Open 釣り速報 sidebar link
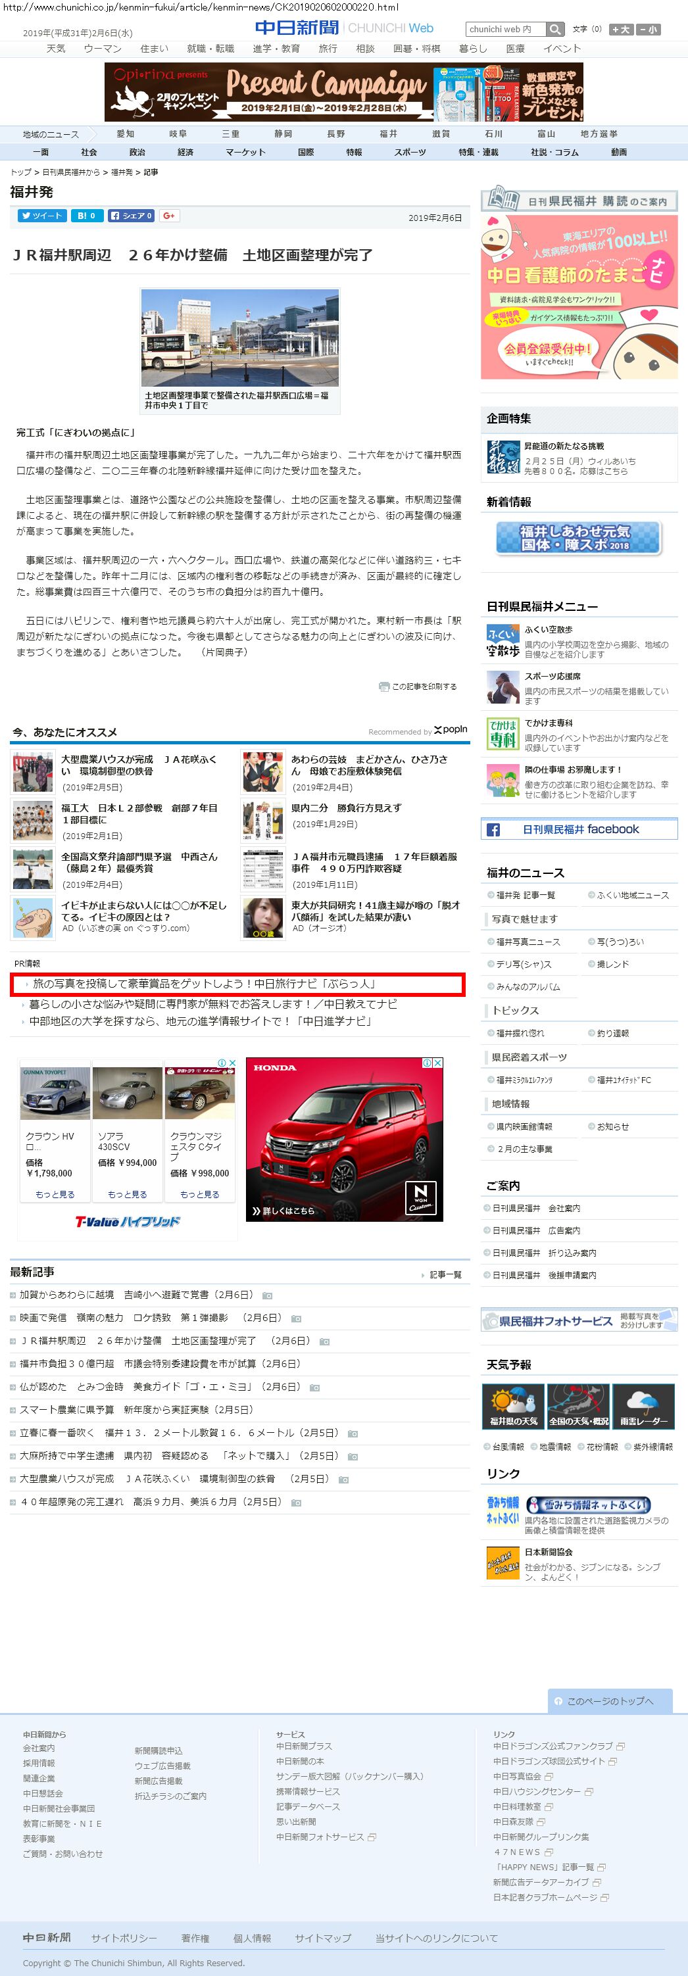Viewport: 688px width, 1976px height. click(613, 1033)
